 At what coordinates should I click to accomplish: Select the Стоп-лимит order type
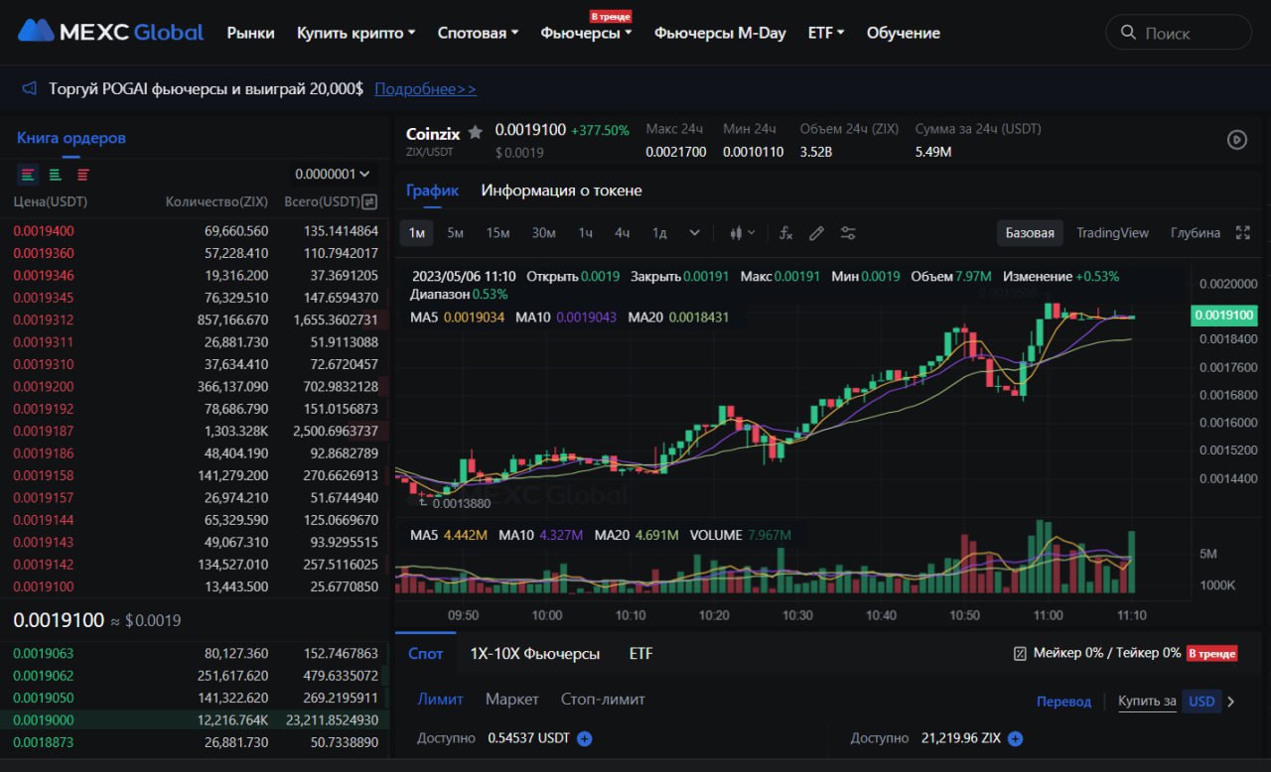pyautogui.click(x=603, y=699)
